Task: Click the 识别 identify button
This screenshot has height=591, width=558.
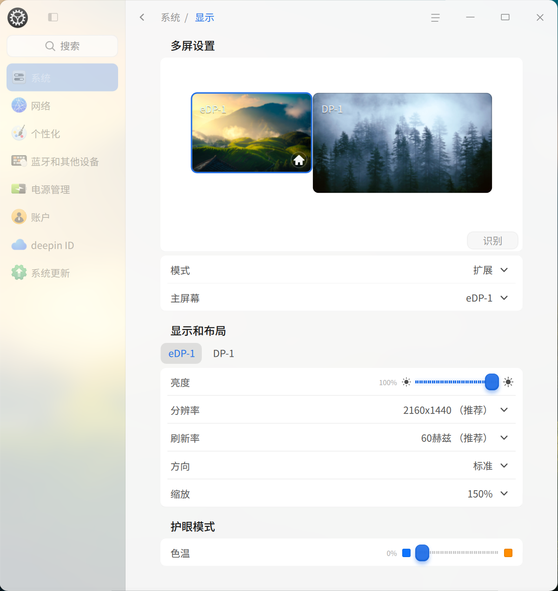Action: [x=492, y=241]
